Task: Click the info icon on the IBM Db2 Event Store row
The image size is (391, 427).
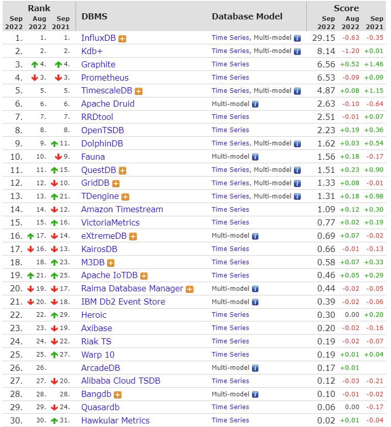Action: coord(255,303)
